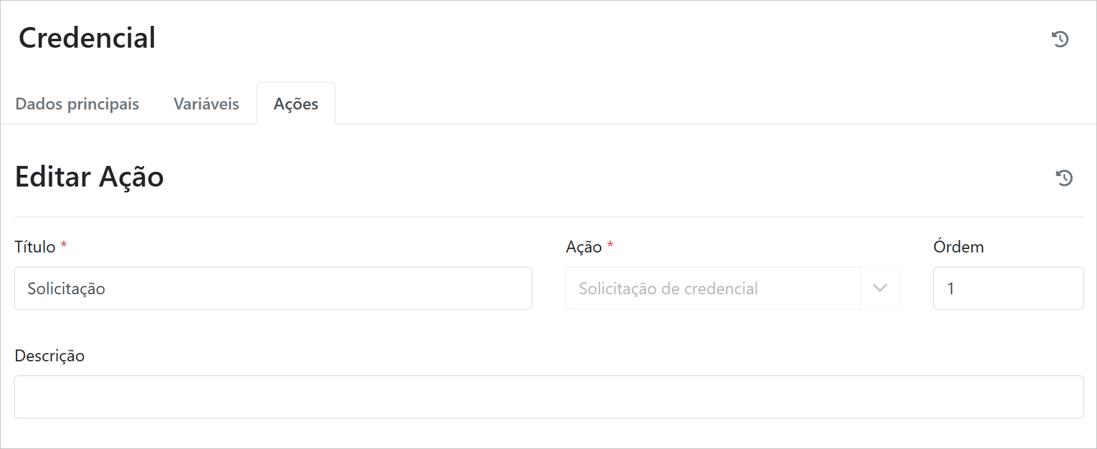Screen dimensions: 1097x449
Task: Click the Título field label
Action: pyautogui.click(x=35, y=247)
